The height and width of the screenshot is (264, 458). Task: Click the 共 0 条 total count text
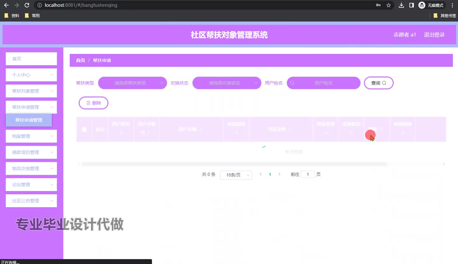209,174
